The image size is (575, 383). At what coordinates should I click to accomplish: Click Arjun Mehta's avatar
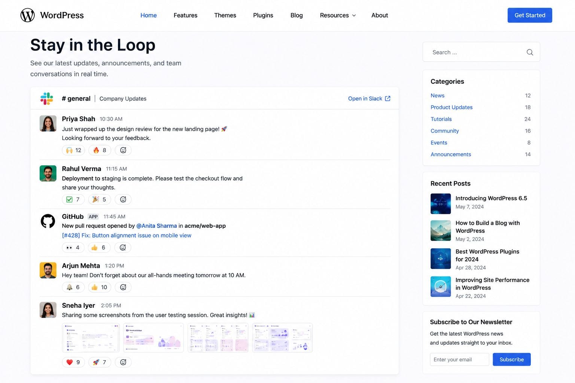pyautogui.click(x=48, y=270)
